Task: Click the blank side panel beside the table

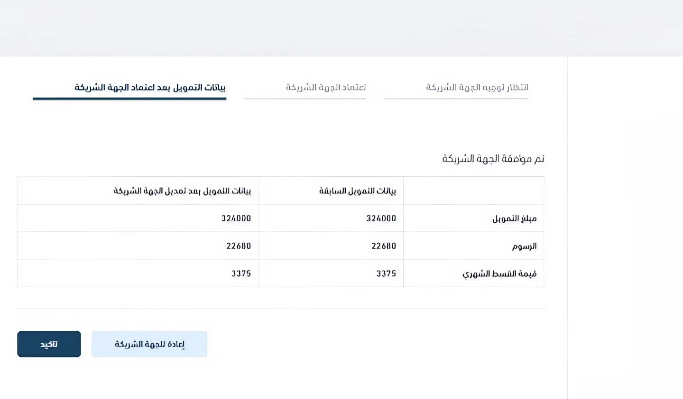Action: (625, 227)
